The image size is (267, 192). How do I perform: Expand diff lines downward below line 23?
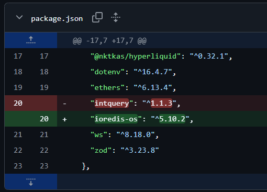click(x=31, y=182)
